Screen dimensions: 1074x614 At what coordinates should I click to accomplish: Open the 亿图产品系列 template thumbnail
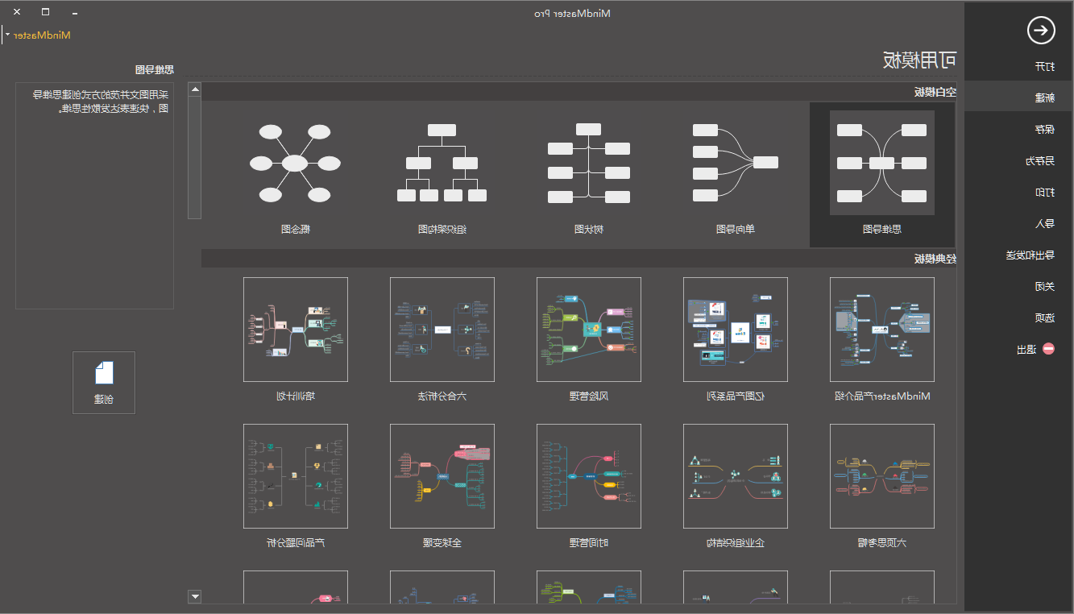coord(736,330)
